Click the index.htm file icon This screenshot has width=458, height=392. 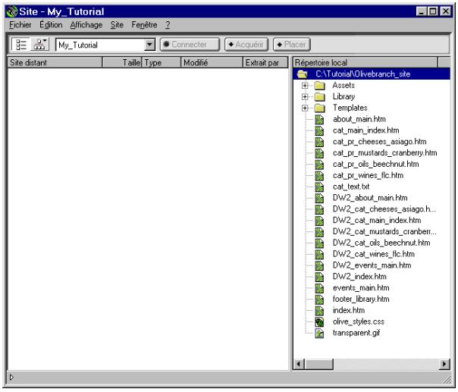[319, 311]
